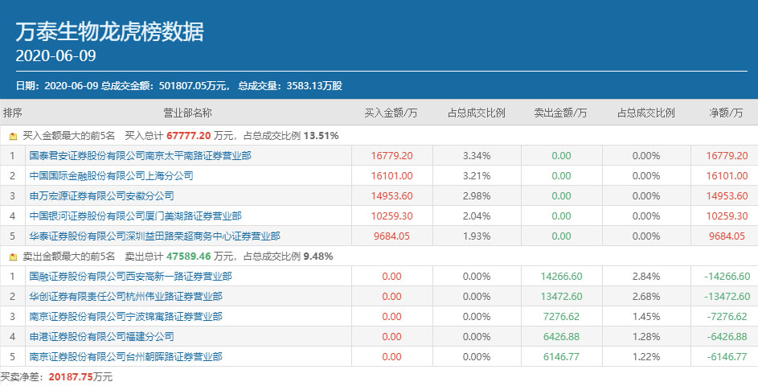
Task: Click the icon beside 卖出金额最大的前5名
Action: 13,257
